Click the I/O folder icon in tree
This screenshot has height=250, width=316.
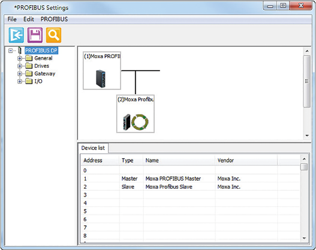click(29, 81)
